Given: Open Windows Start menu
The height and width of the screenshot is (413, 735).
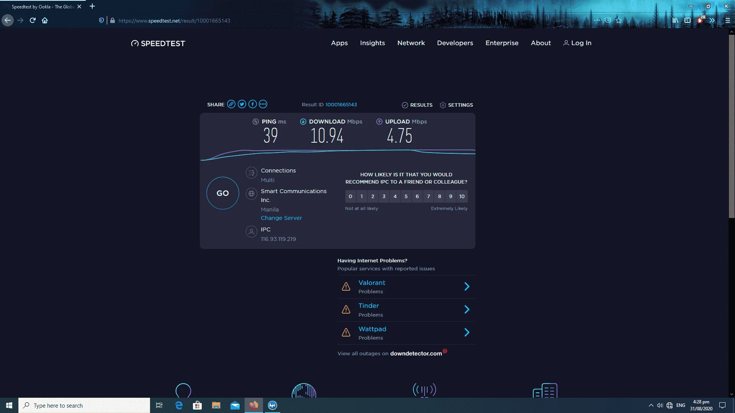Looking at the screenshot, I should [9, 405].
